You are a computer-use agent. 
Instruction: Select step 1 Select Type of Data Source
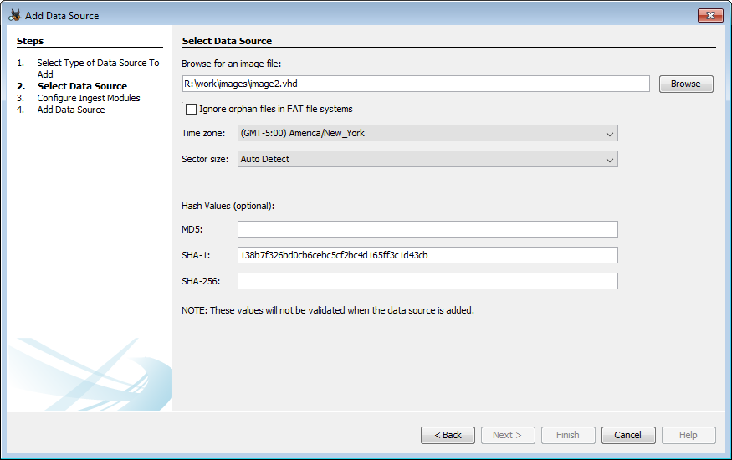click(97, 64)
